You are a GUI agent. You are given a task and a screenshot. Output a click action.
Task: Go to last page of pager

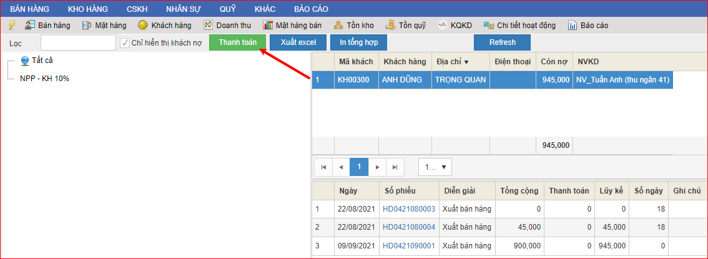[395, 167]
